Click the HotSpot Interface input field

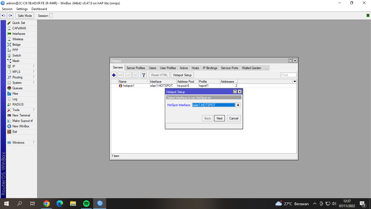(x=213, y=105)
